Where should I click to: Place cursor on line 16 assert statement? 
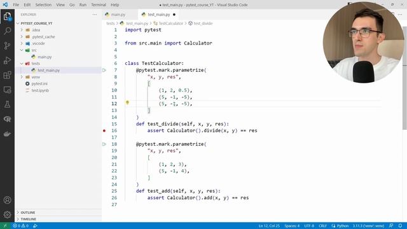202,130
